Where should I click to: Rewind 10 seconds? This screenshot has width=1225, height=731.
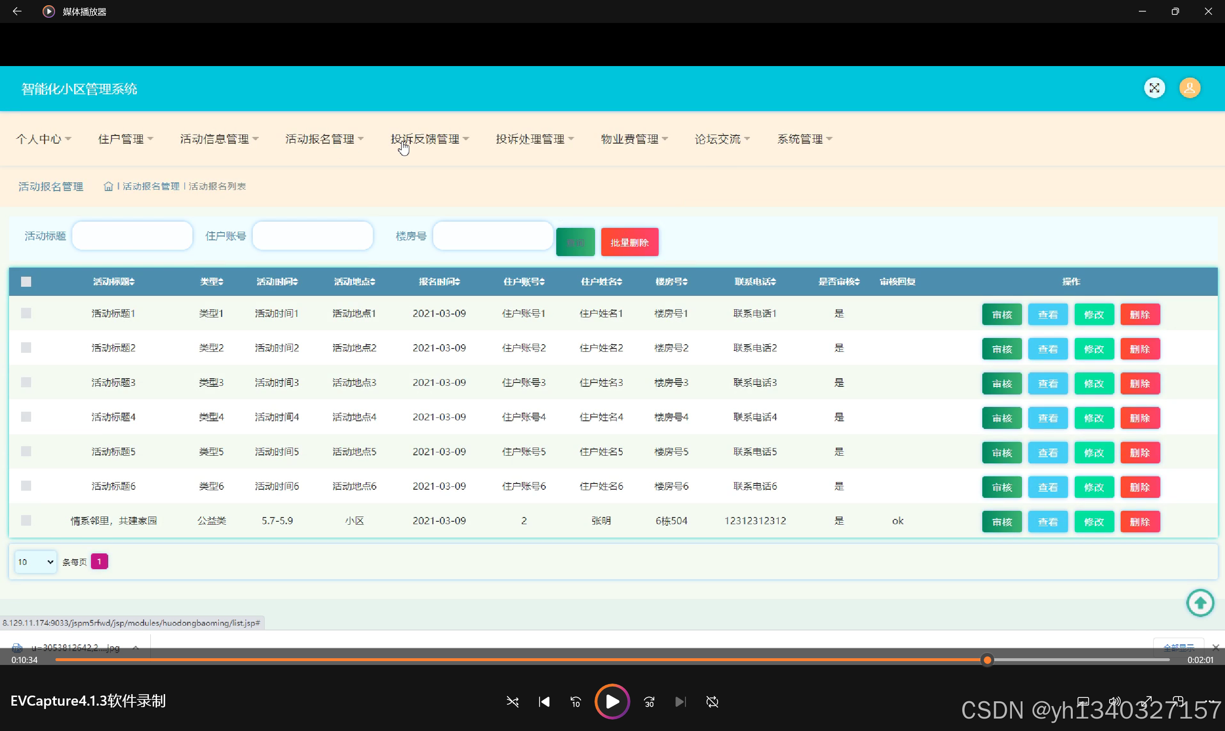point(576,701)
